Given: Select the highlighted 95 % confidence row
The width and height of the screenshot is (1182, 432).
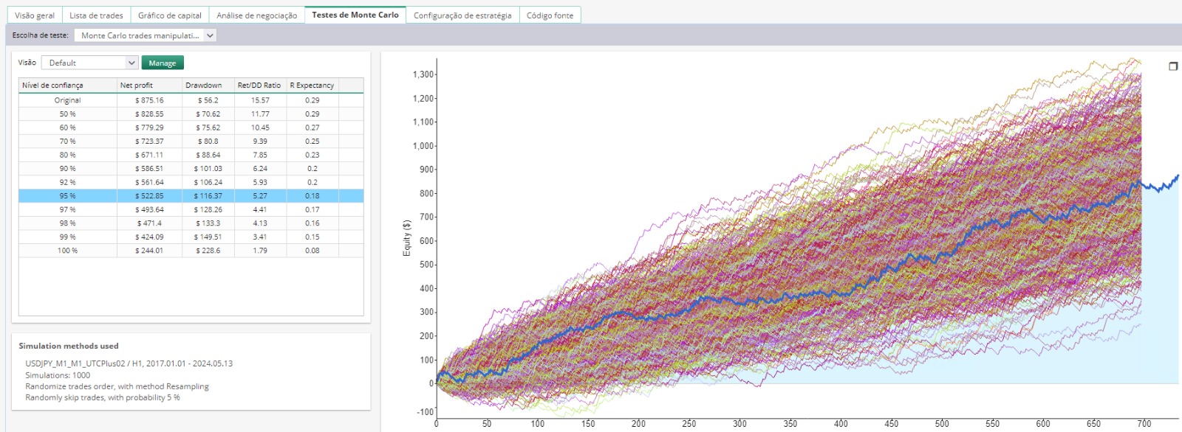Looking at the screenshot, I should 191,196.
